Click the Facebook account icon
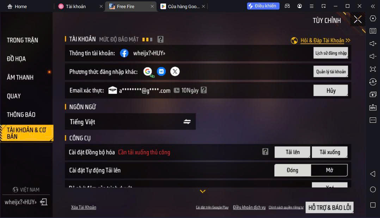 click(124, 53)
